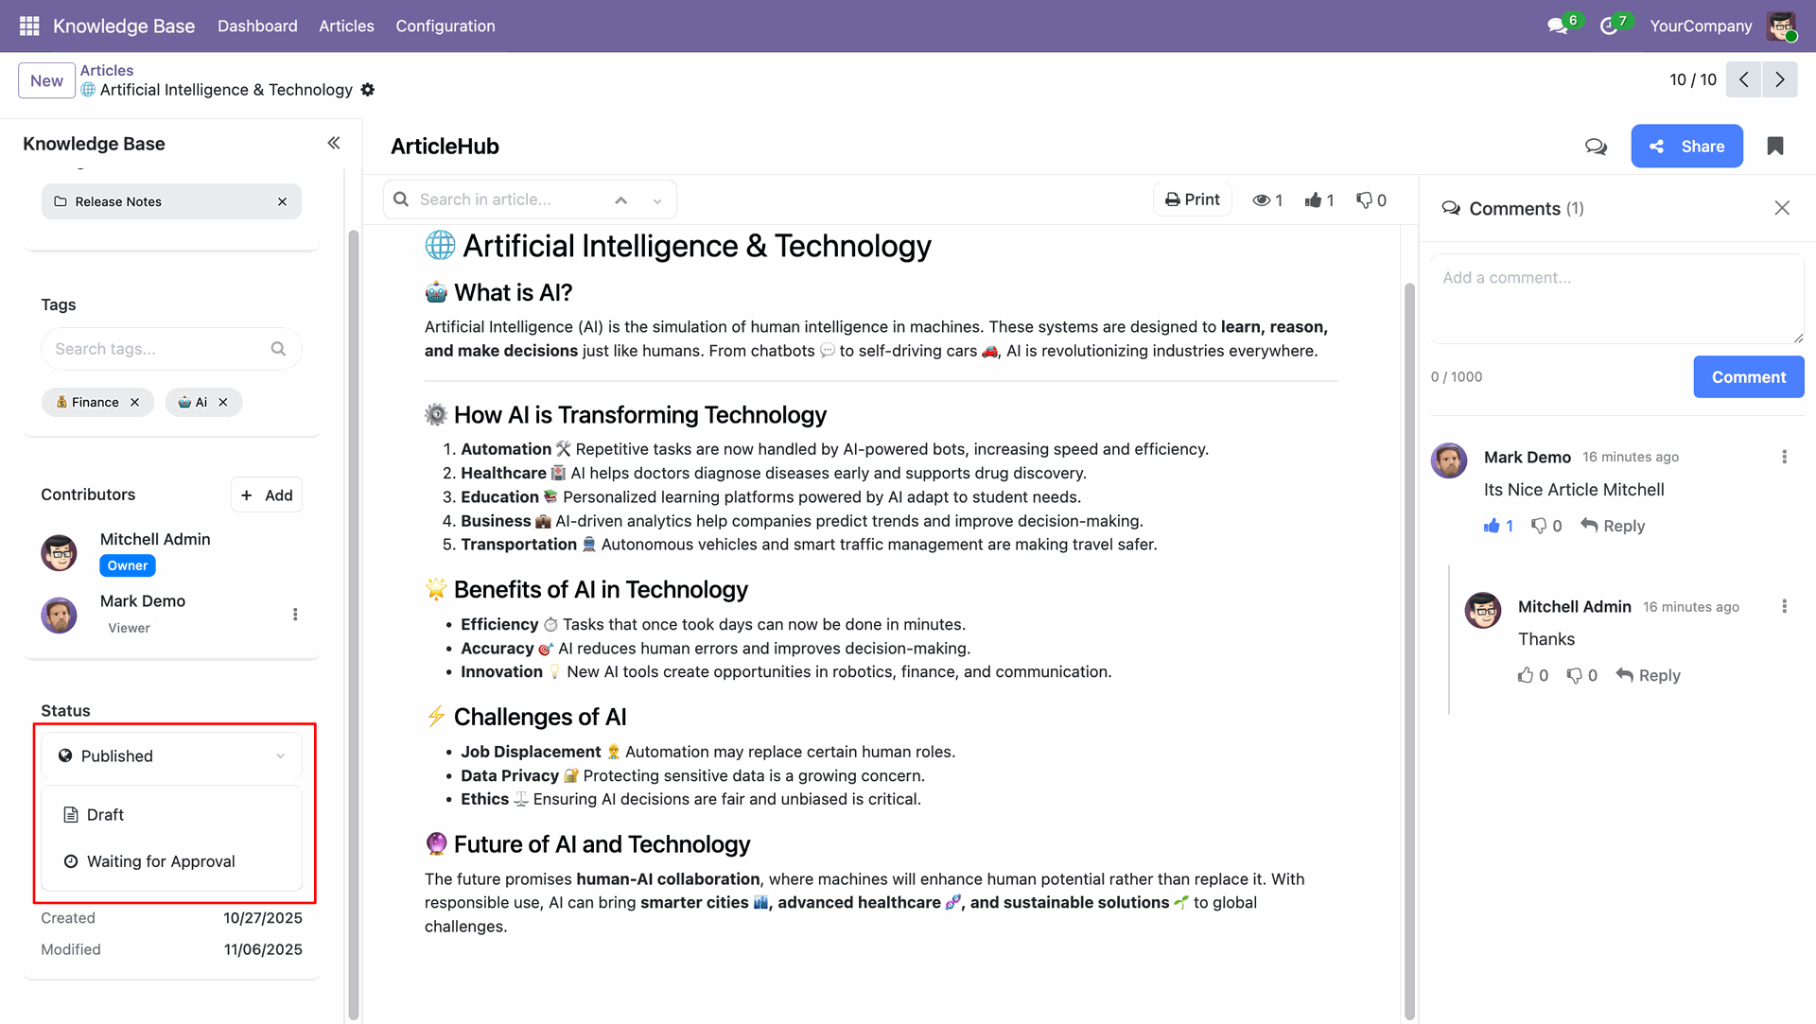
Task: Open the Configuration menu
Action: (445, 26)
